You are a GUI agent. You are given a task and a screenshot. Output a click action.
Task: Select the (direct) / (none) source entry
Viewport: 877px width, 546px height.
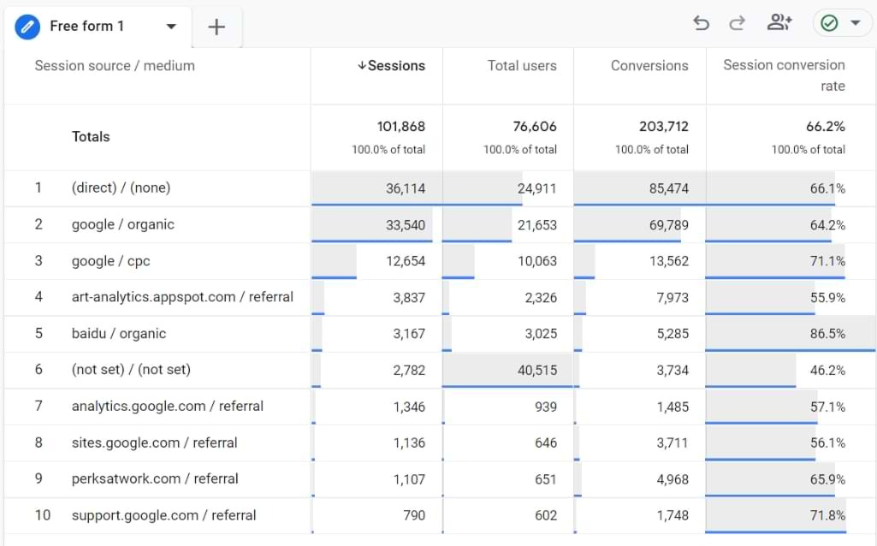click(121, 187)
